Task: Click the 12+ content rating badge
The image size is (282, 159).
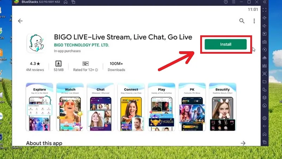Action: click(x=85, y=64)
